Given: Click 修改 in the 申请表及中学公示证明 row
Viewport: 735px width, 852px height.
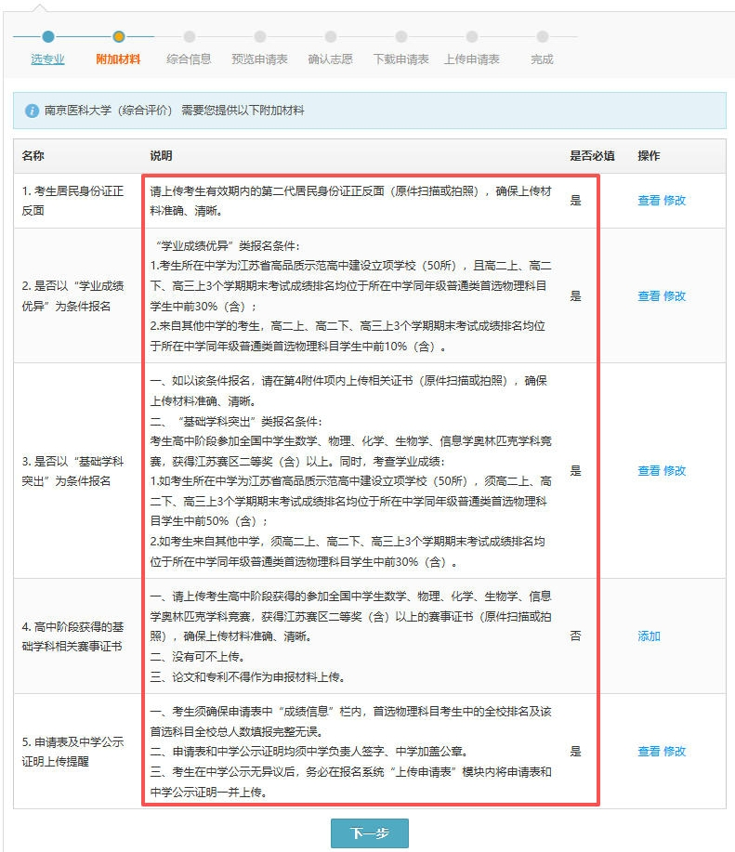Looking at the screenshot, I should point(675,751).
